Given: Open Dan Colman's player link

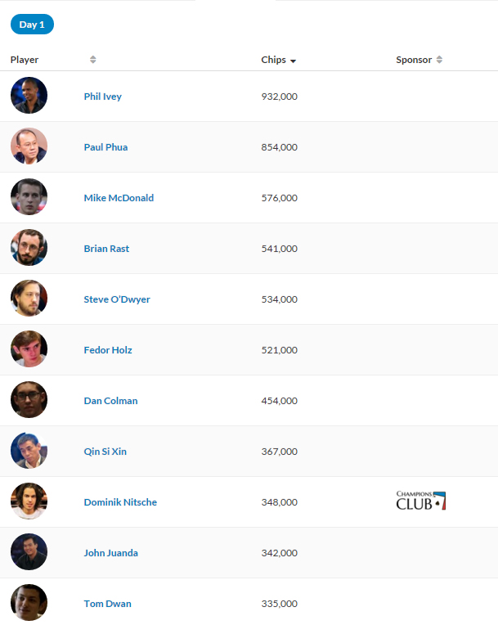Looking at the screenshot, I should [110, 401].
